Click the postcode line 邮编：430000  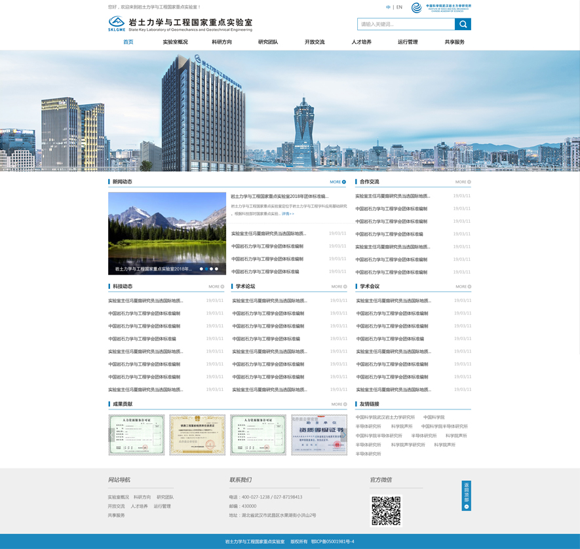(x=242, y=506)
